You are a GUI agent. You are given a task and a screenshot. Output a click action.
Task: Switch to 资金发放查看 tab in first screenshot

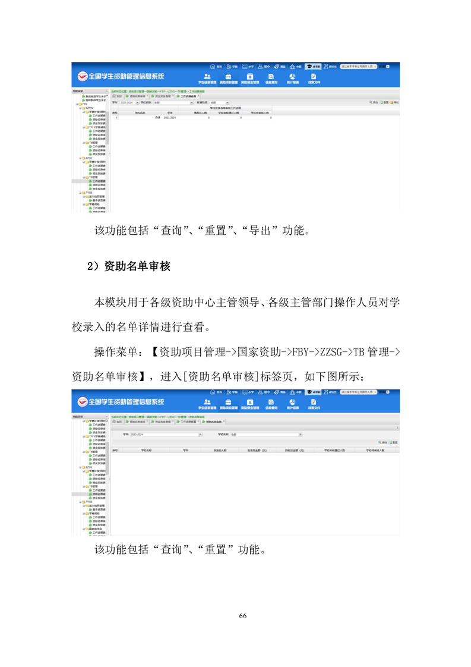(162, 96)
